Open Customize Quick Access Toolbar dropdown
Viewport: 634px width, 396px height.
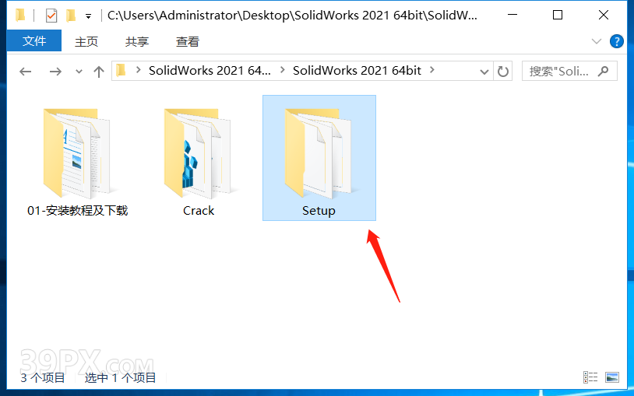tap(88, 16)
